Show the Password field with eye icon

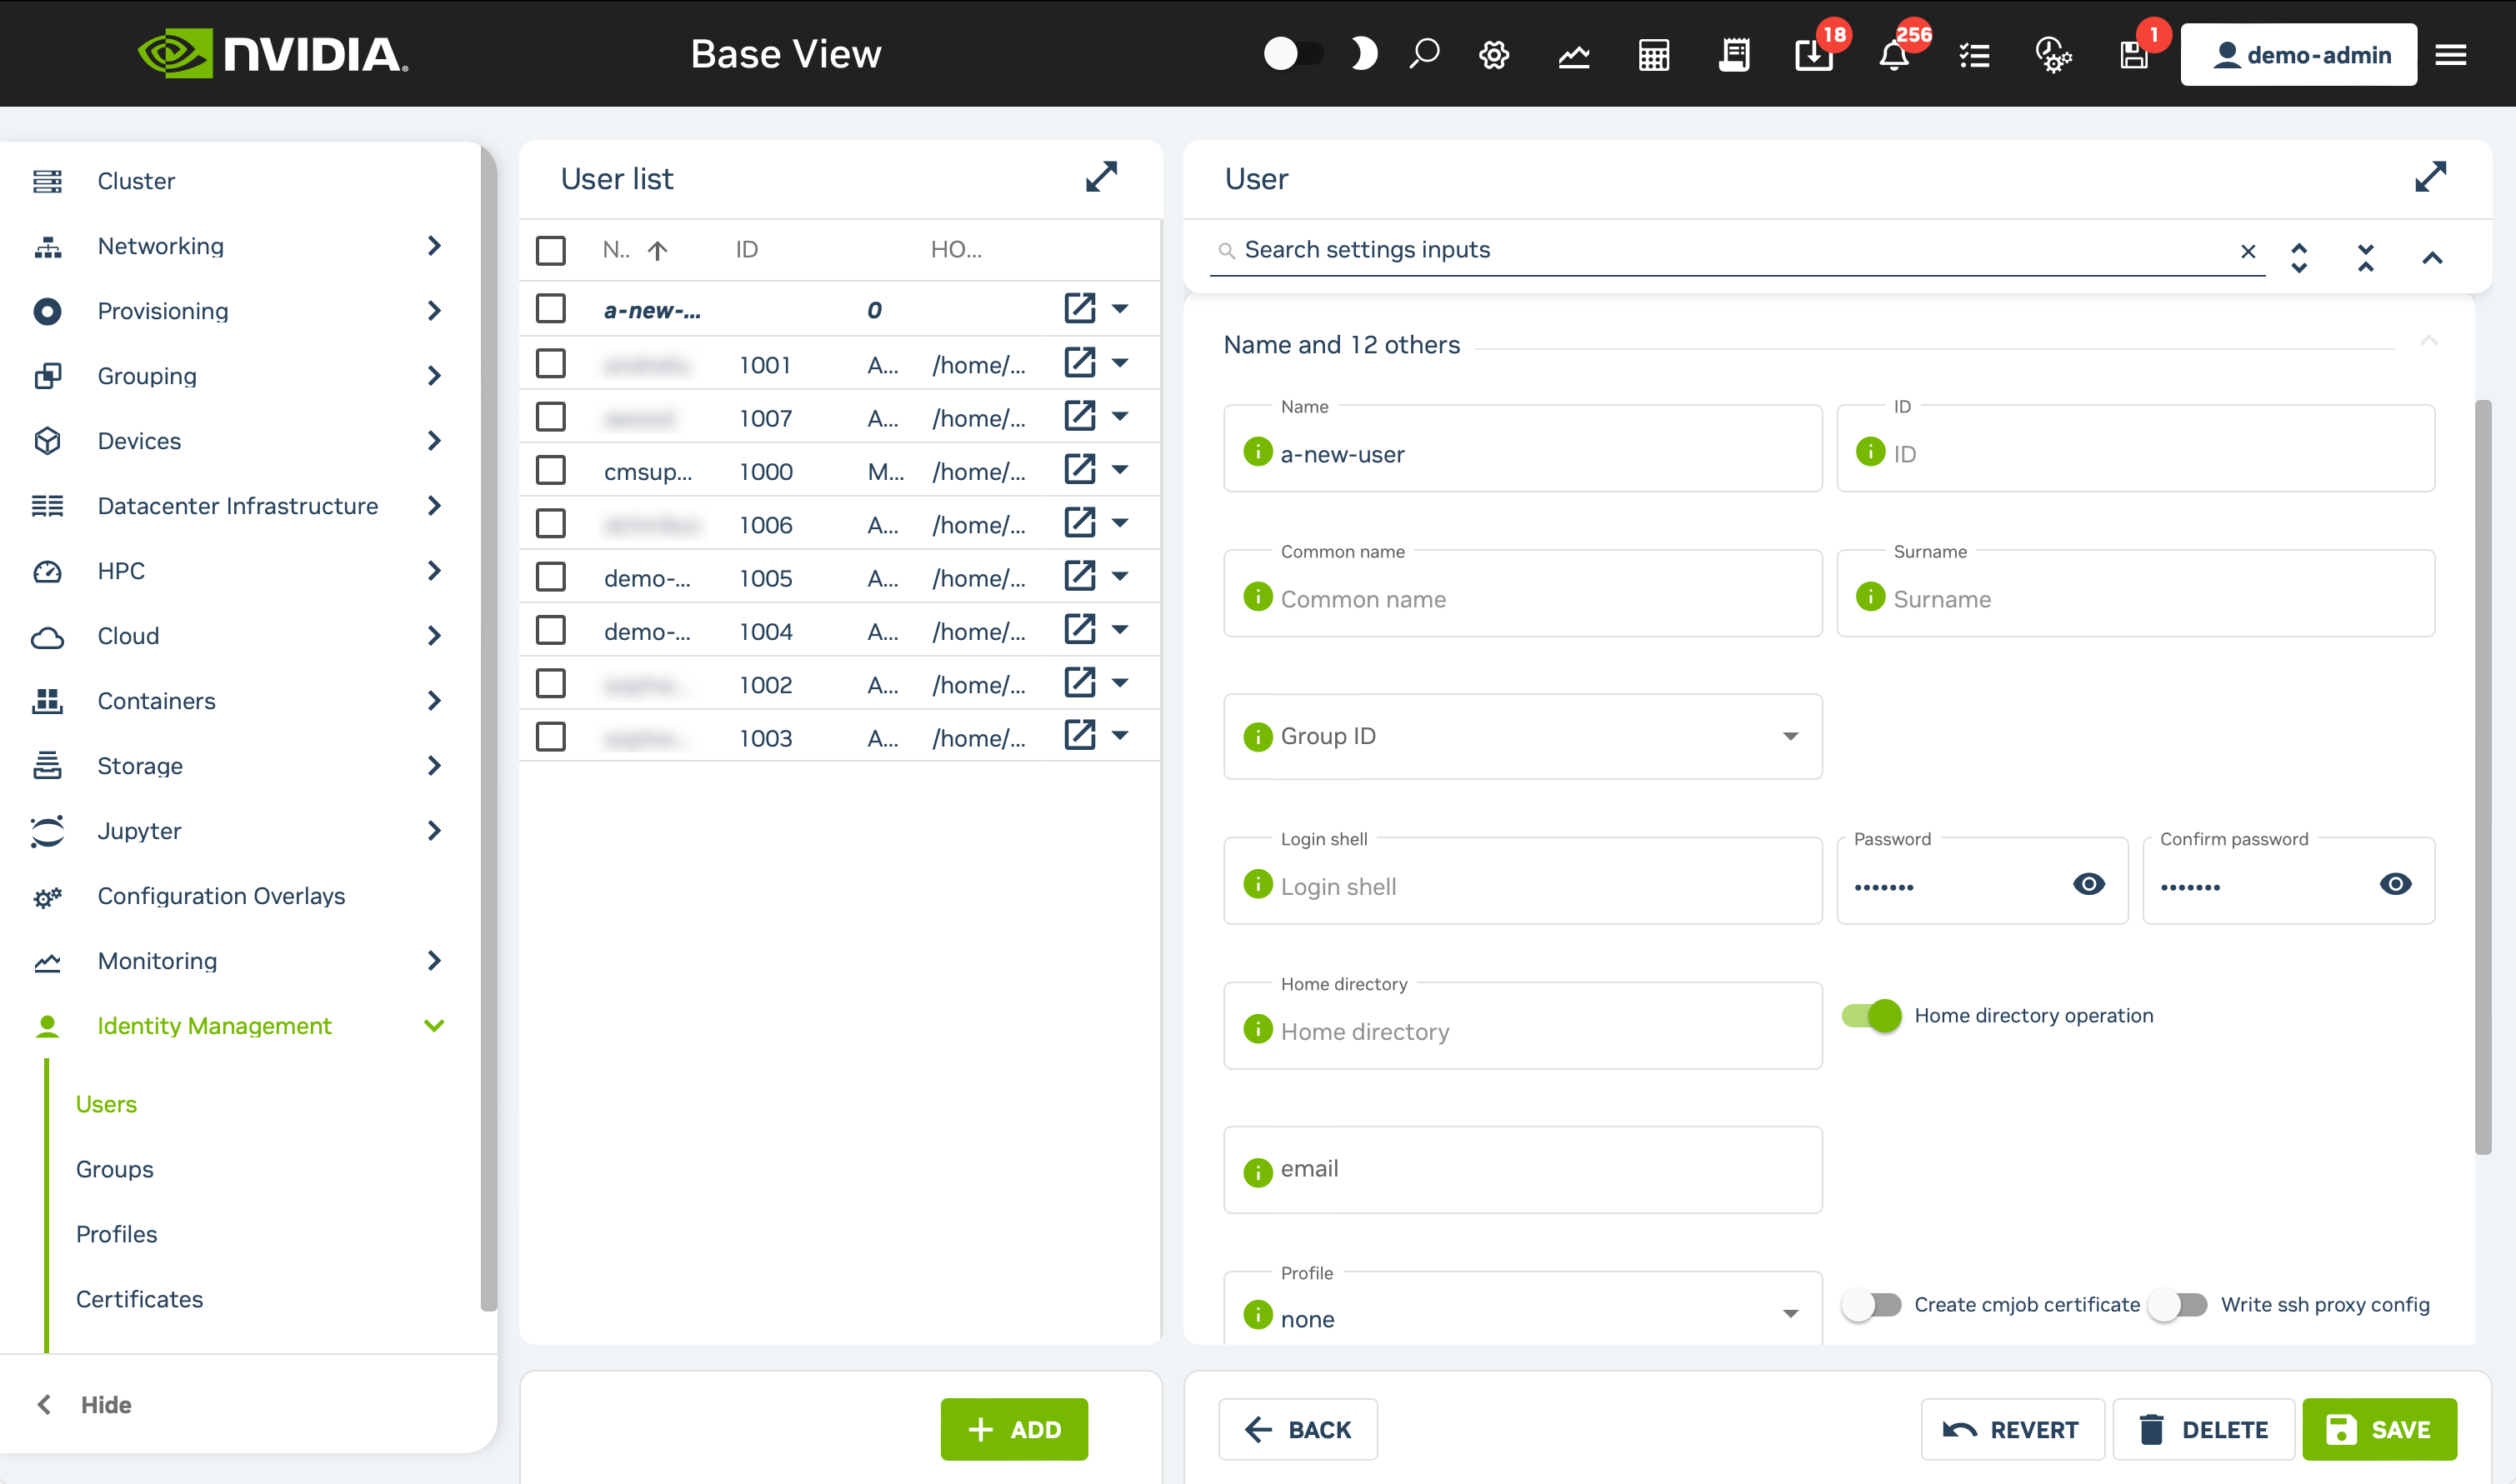(2089, 884)
